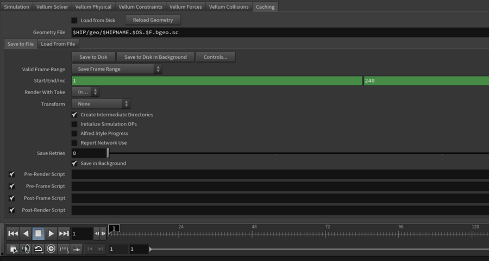Open the keyframe slider options icon

tap(77, 249)
